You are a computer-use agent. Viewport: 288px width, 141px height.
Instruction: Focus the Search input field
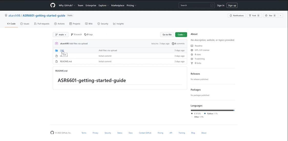click(x=197, y=6)
